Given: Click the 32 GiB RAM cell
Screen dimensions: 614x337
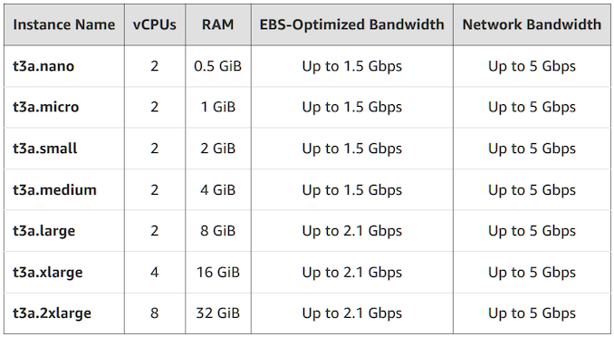Looking at the screenshot, I should (217, 313).
